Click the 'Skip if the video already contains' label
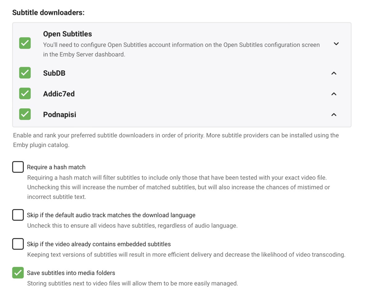Viewport: 372px width, 297px height. click(x=99, y=244)
